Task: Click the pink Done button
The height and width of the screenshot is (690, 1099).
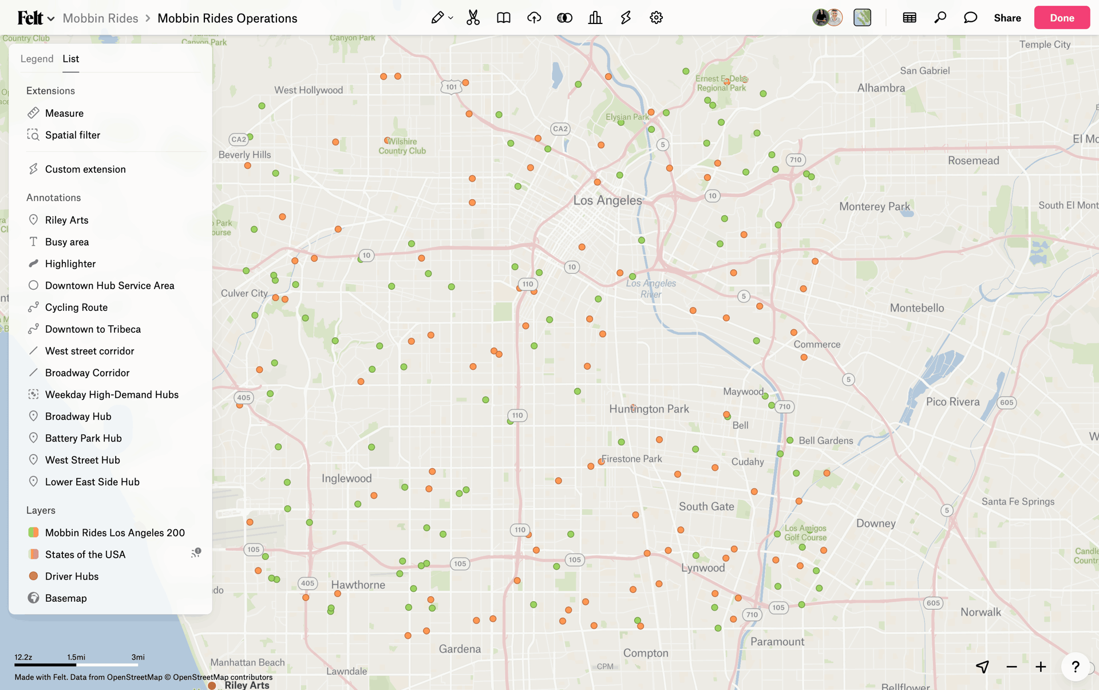Action: click(x=1062, y=18)
